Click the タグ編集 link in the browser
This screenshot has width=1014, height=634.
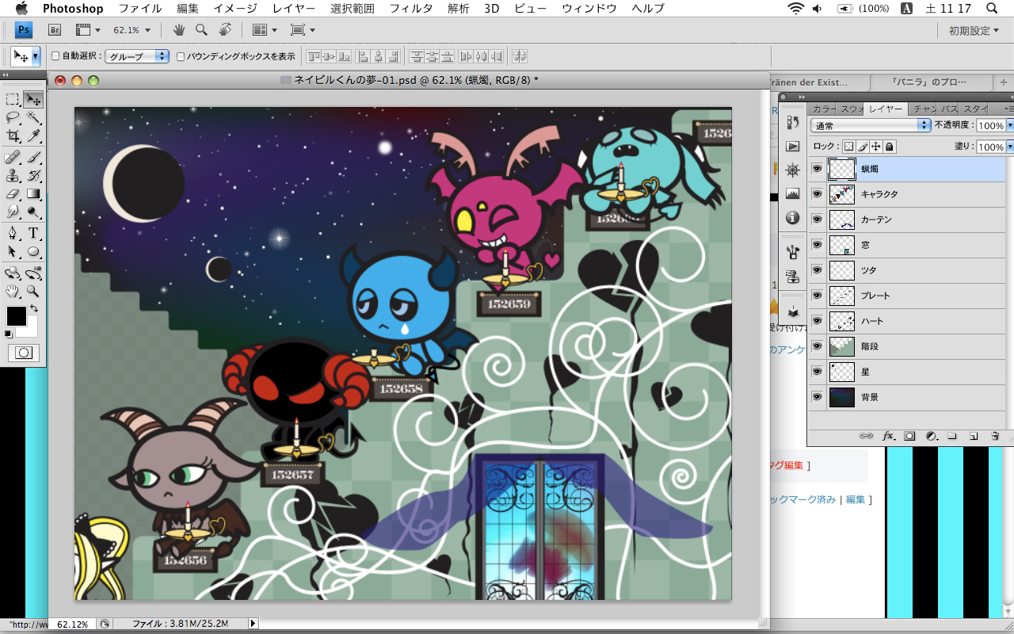[787, 465]
